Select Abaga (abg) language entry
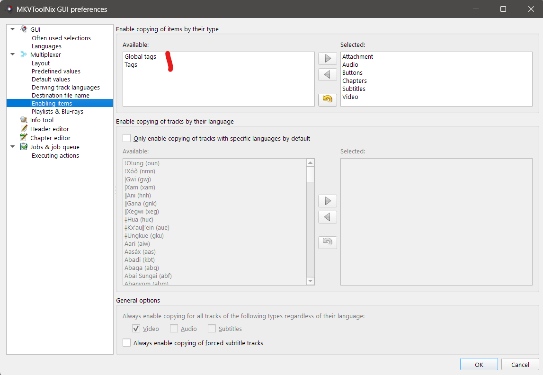The height and width of the screenshot is (375, 543). (142, 268)
